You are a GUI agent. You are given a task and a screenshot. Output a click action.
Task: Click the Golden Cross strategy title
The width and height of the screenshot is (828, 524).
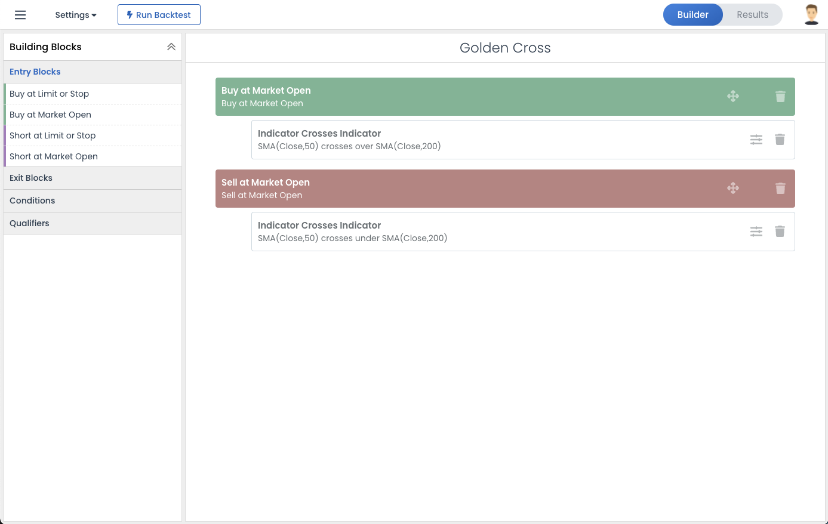[505, 48]
